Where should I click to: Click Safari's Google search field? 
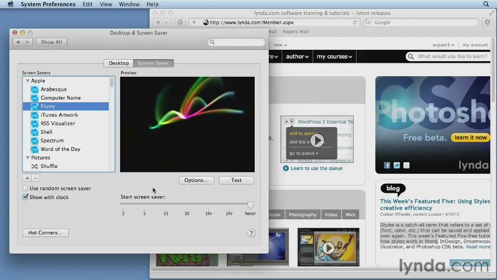point(421,22)
